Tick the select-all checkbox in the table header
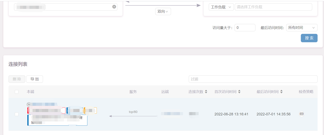The height and width of the screenshot is (135, 324). 17,92
